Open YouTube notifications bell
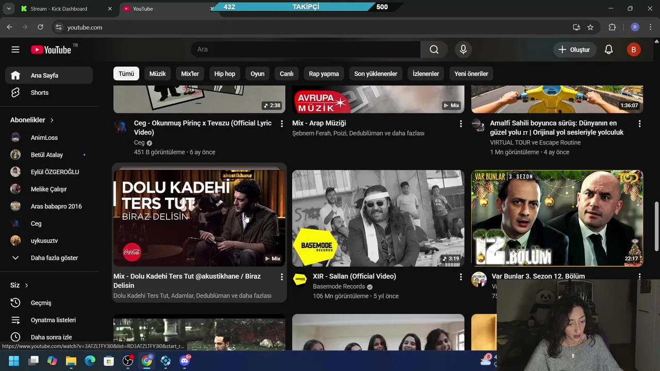 click(608, 49)
